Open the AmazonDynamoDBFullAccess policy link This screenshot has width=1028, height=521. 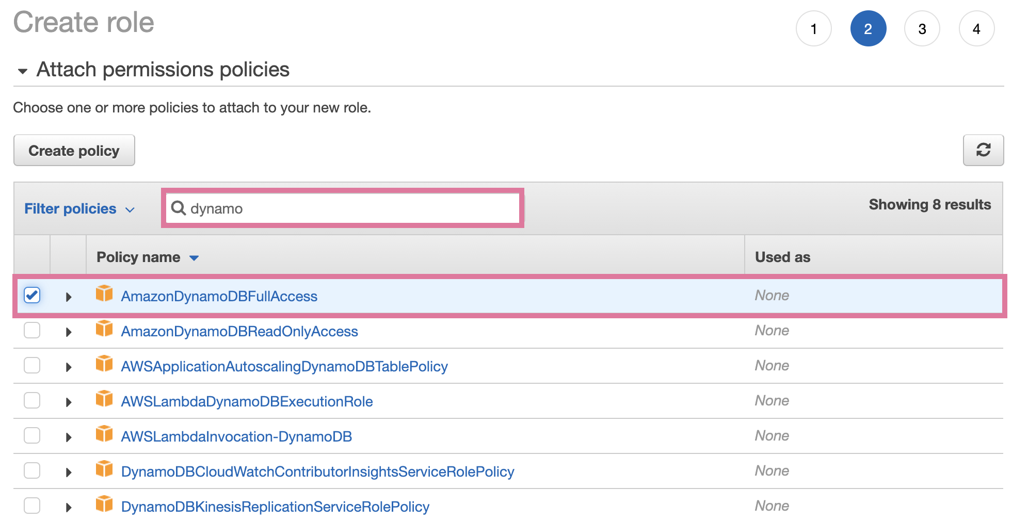(x=219, y=296)
